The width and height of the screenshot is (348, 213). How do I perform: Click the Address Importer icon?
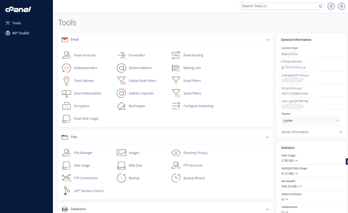(121, 94)
